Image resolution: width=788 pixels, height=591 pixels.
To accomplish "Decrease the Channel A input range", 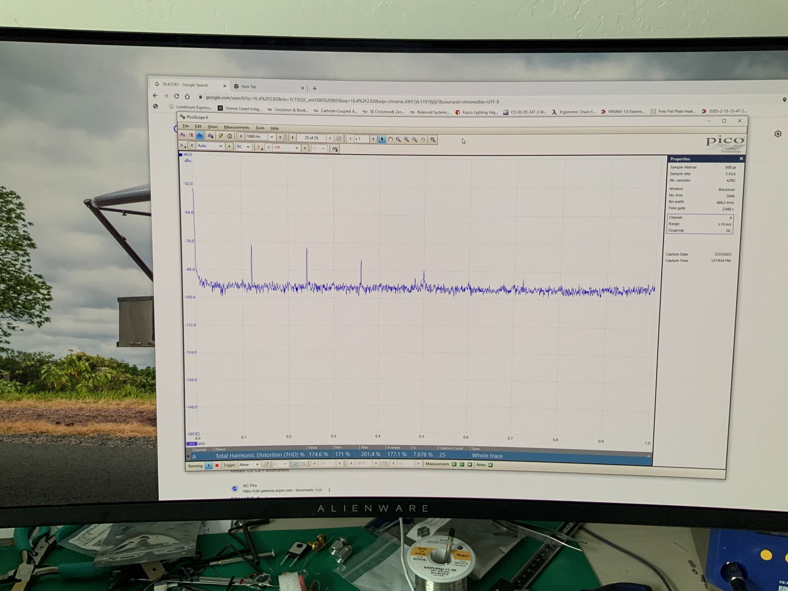I will tap(192, 146).
